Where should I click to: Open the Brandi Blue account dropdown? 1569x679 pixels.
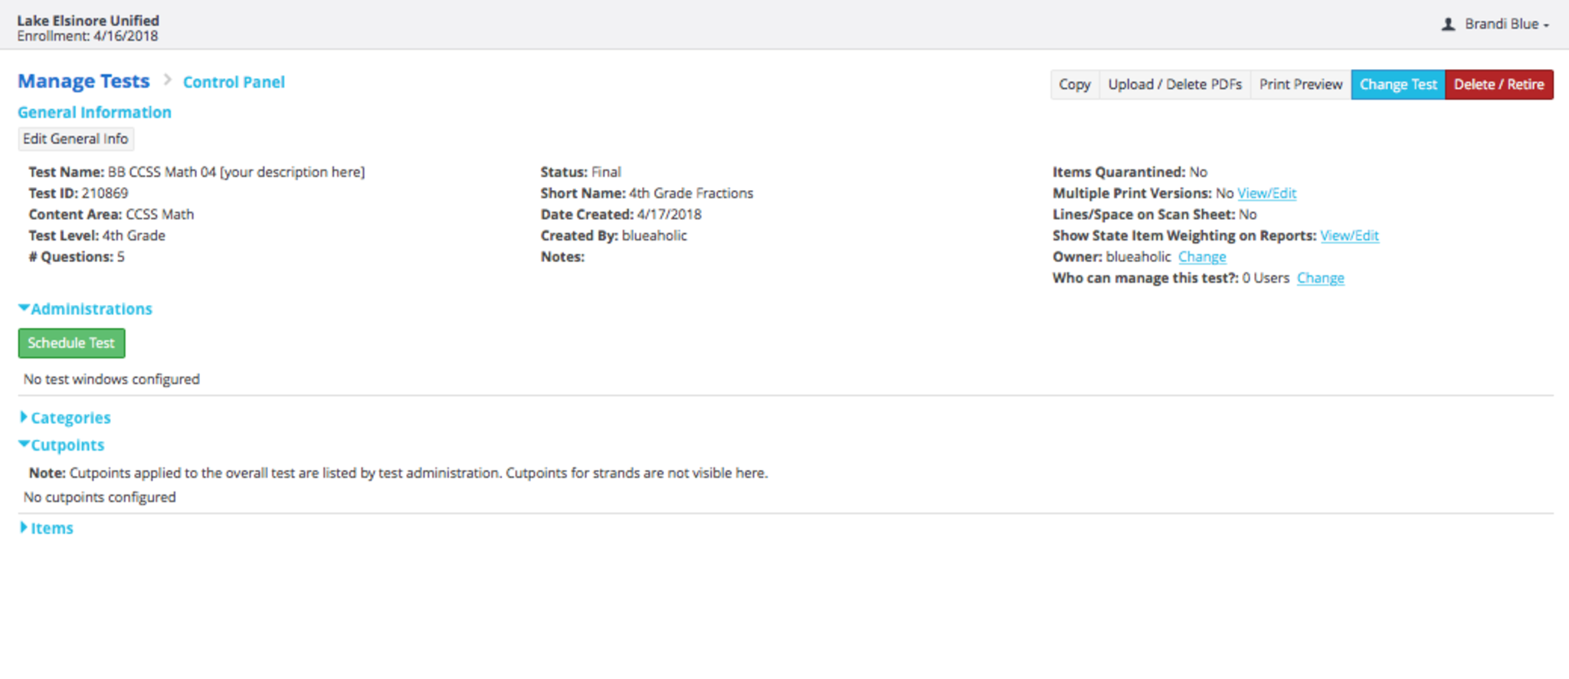1506,25
